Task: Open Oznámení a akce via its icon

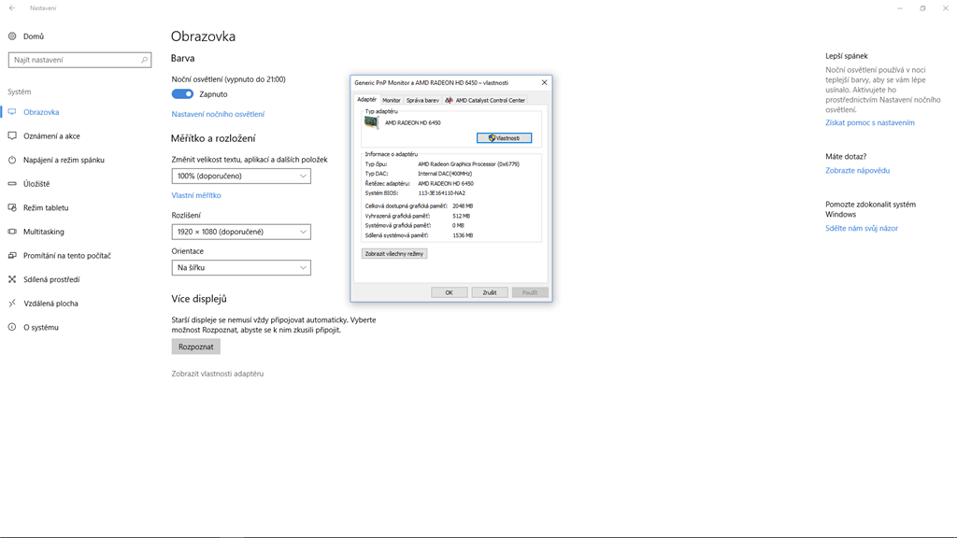Action: 12,136
